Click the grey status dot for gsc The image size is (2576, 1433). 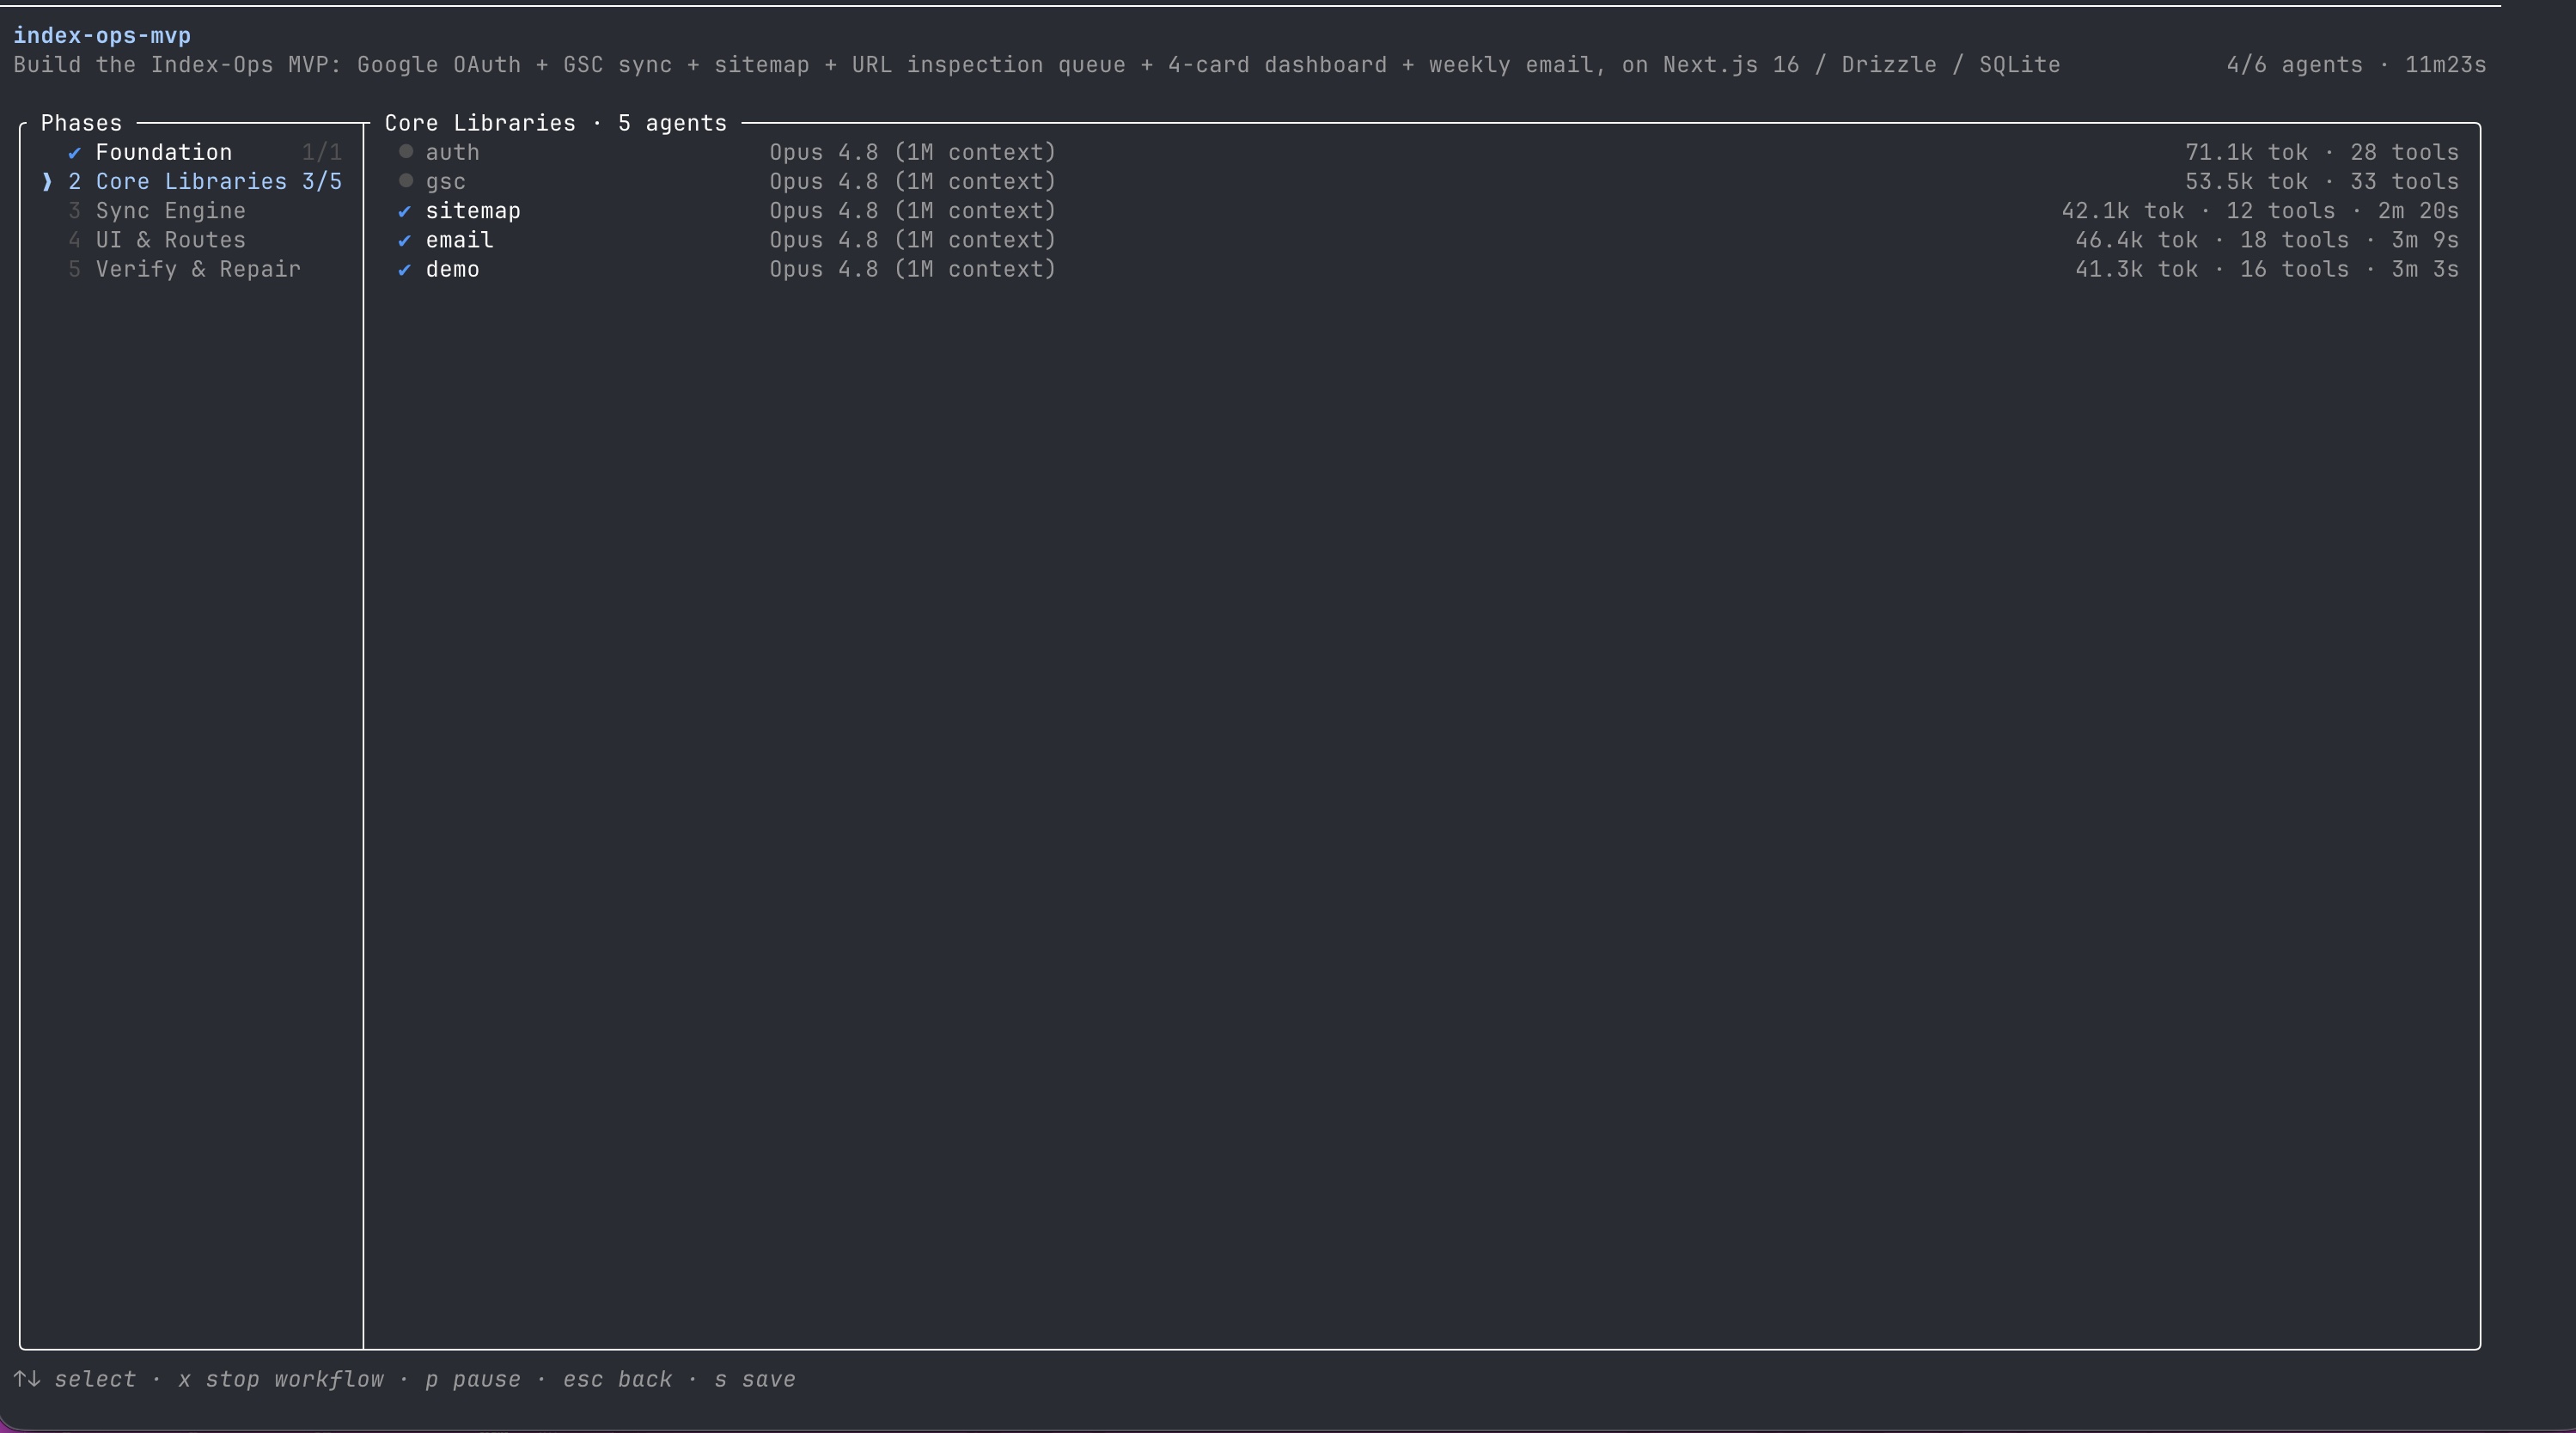405,181
